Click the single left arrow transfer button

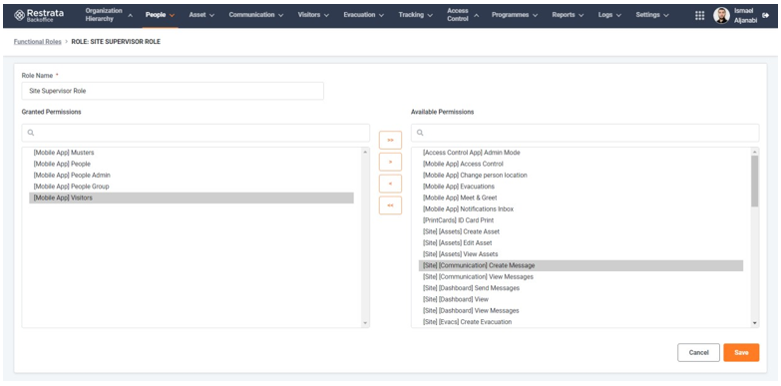(390, 184)
